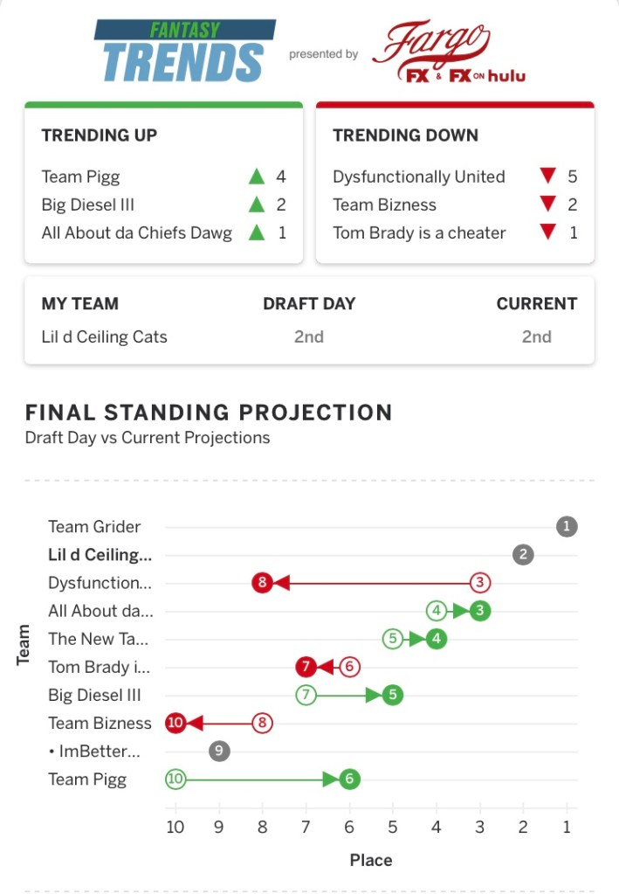Click green up arrow beside Team Pigg

pyautogui.click(x=256, y=177)
